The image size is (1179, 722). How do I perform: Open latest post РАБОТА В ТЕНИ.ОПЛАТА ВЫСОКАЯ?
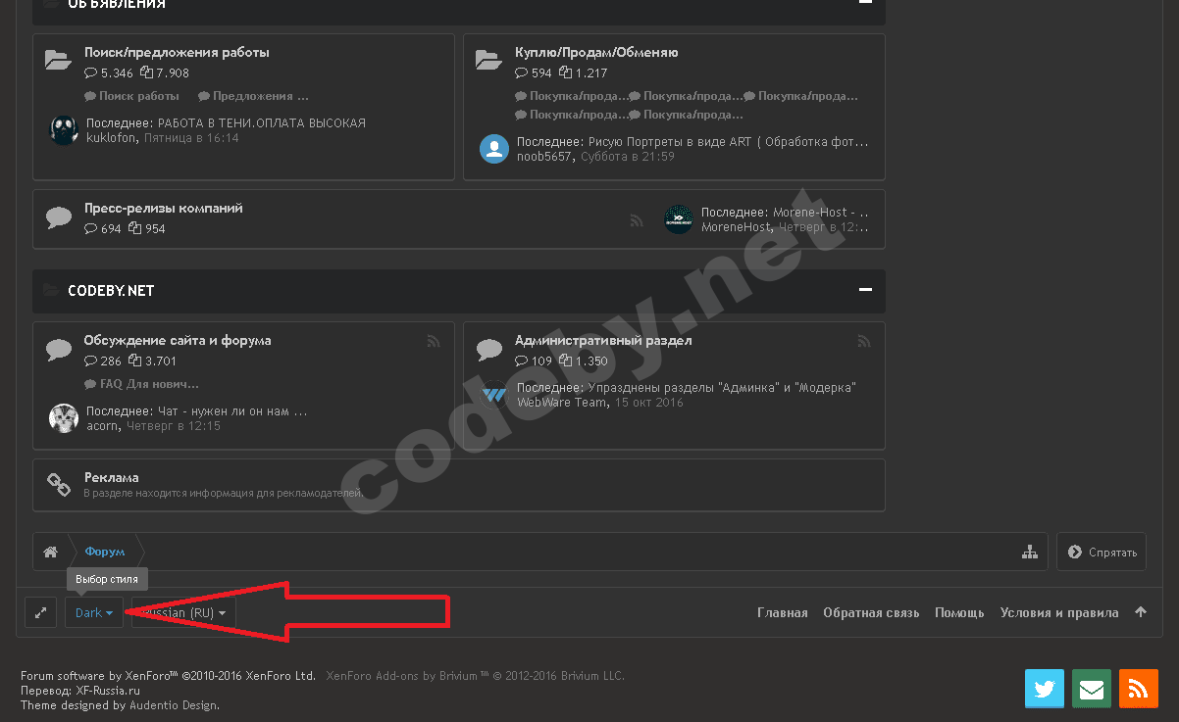[x=262, y=123]
